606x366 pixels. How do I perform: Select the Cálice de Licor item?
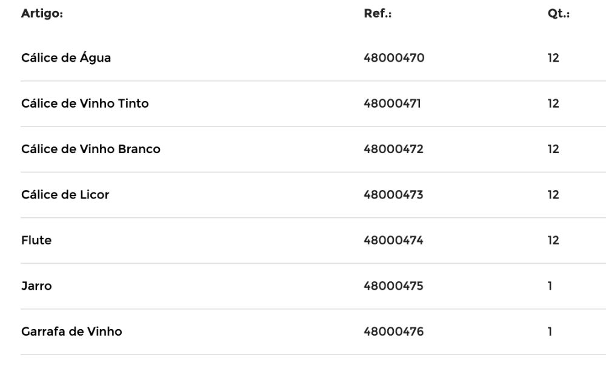[x=65, y=195]
